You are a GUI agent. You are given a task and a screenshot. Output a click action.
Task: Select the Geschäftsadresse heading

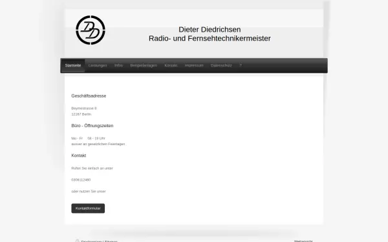tap(89, 96)
